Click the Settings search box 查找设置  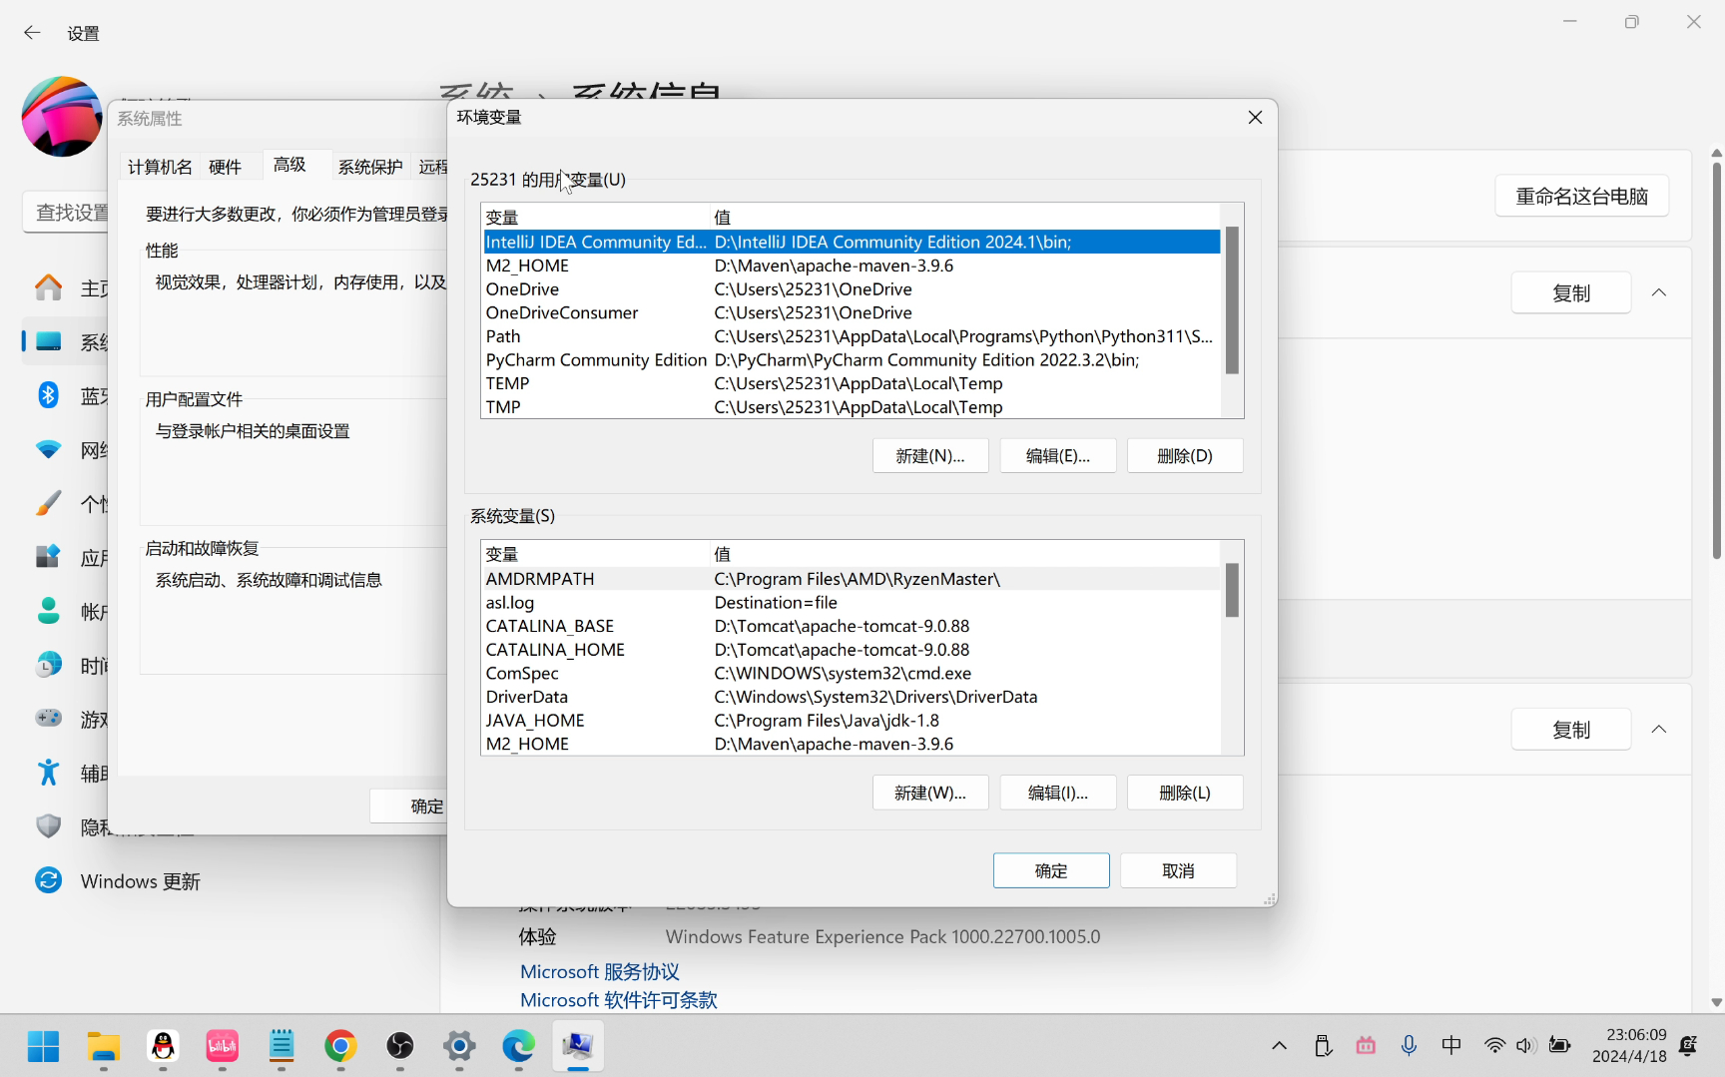tap(66, 213)
